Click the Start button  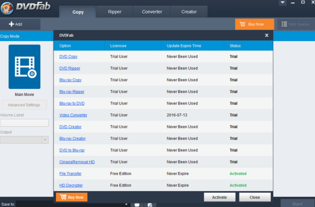(x=298, y=204)
